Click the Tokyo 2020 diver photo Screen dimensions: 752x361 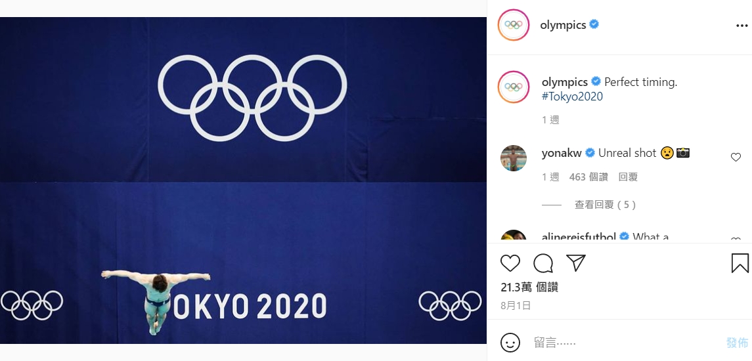pyautogui.click(x=243, y=180)
